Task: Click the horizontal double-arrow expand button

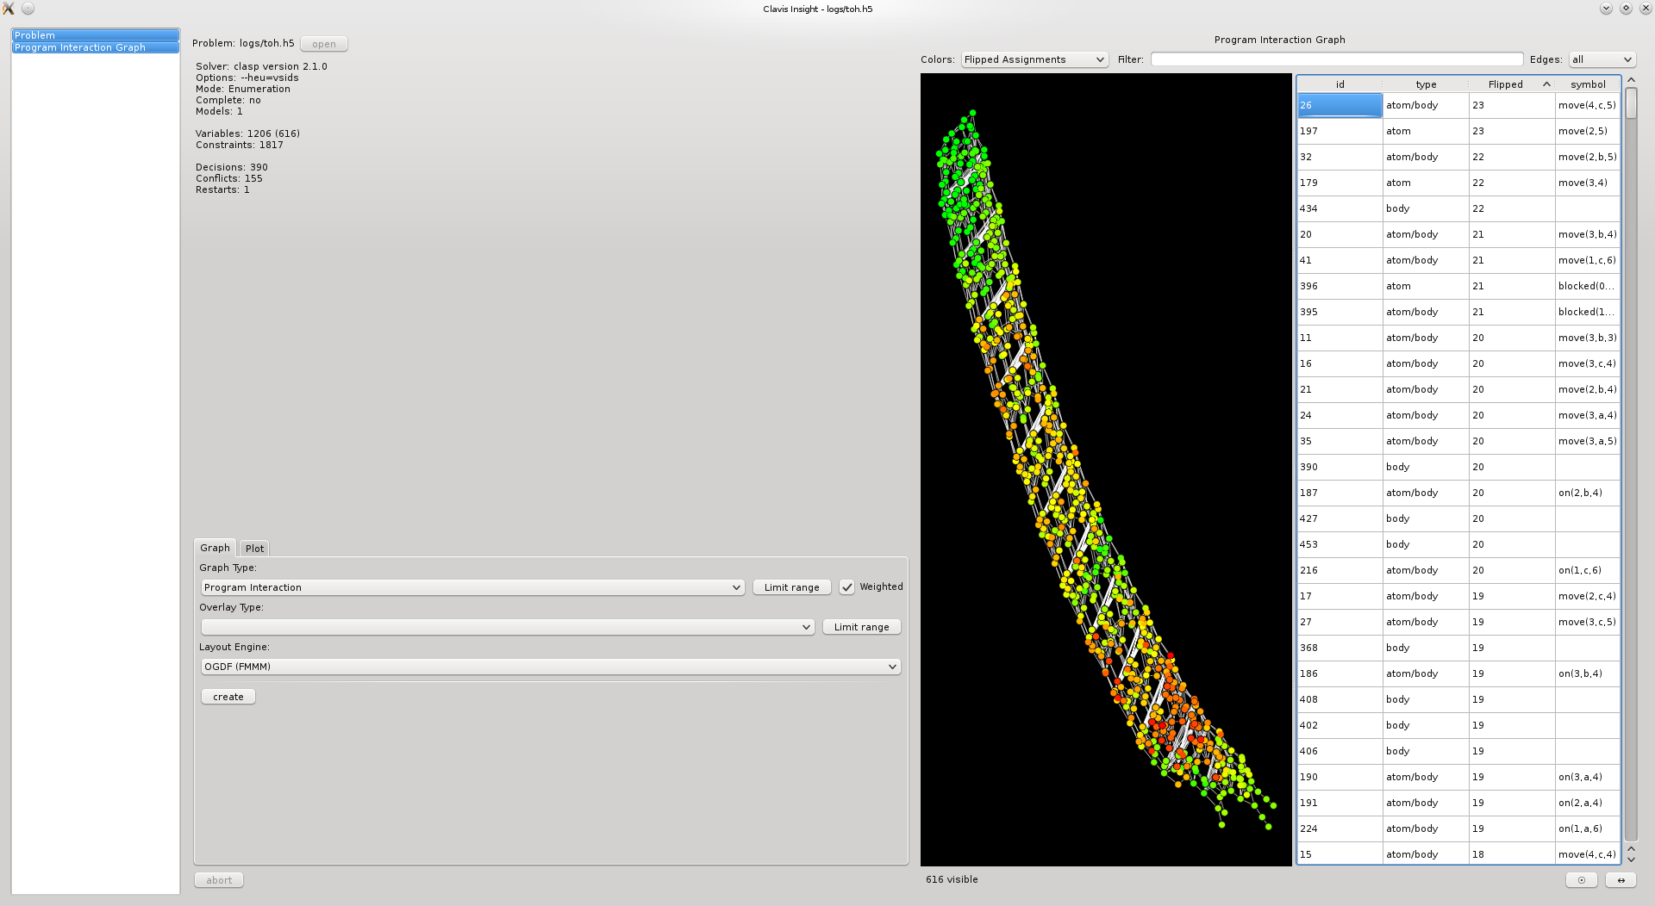Action: click(x=1621, y=879)
